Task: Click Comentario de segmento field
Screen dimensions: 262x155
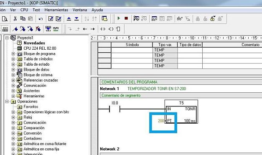Action: (181, 95)
